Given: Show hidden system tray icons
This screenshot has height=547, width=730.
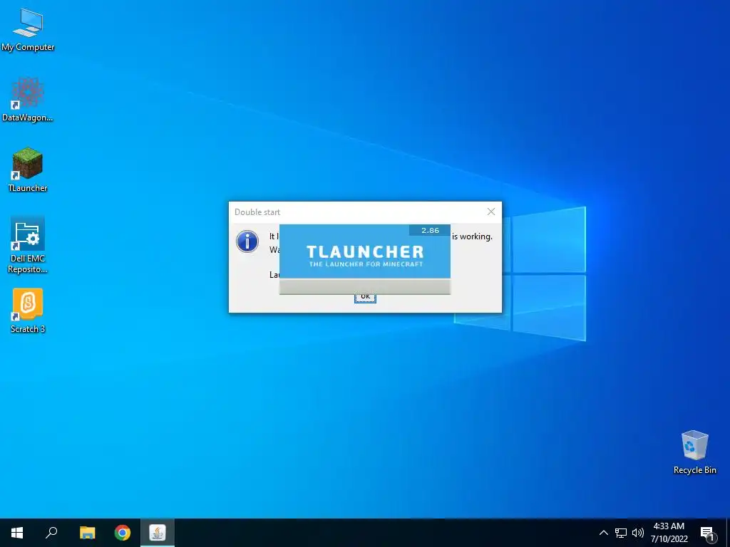Looking at the screenshot, I should 603,533.
